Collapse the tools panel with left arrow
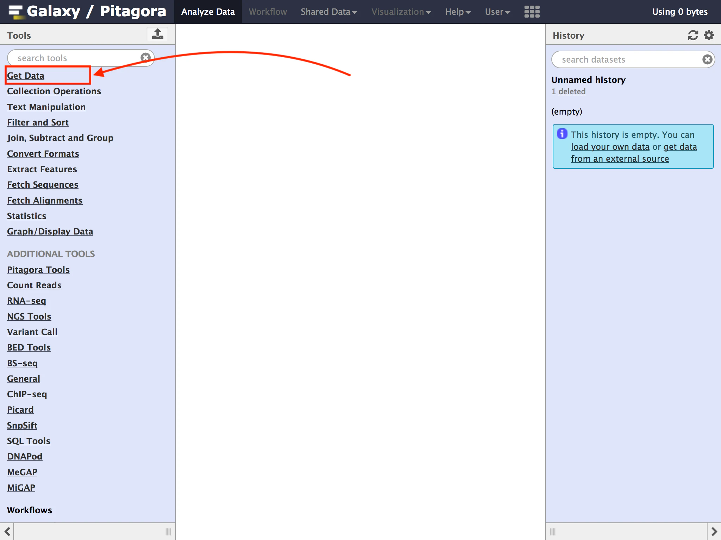This screenshot has width=721, height=540. coord(7,532)
